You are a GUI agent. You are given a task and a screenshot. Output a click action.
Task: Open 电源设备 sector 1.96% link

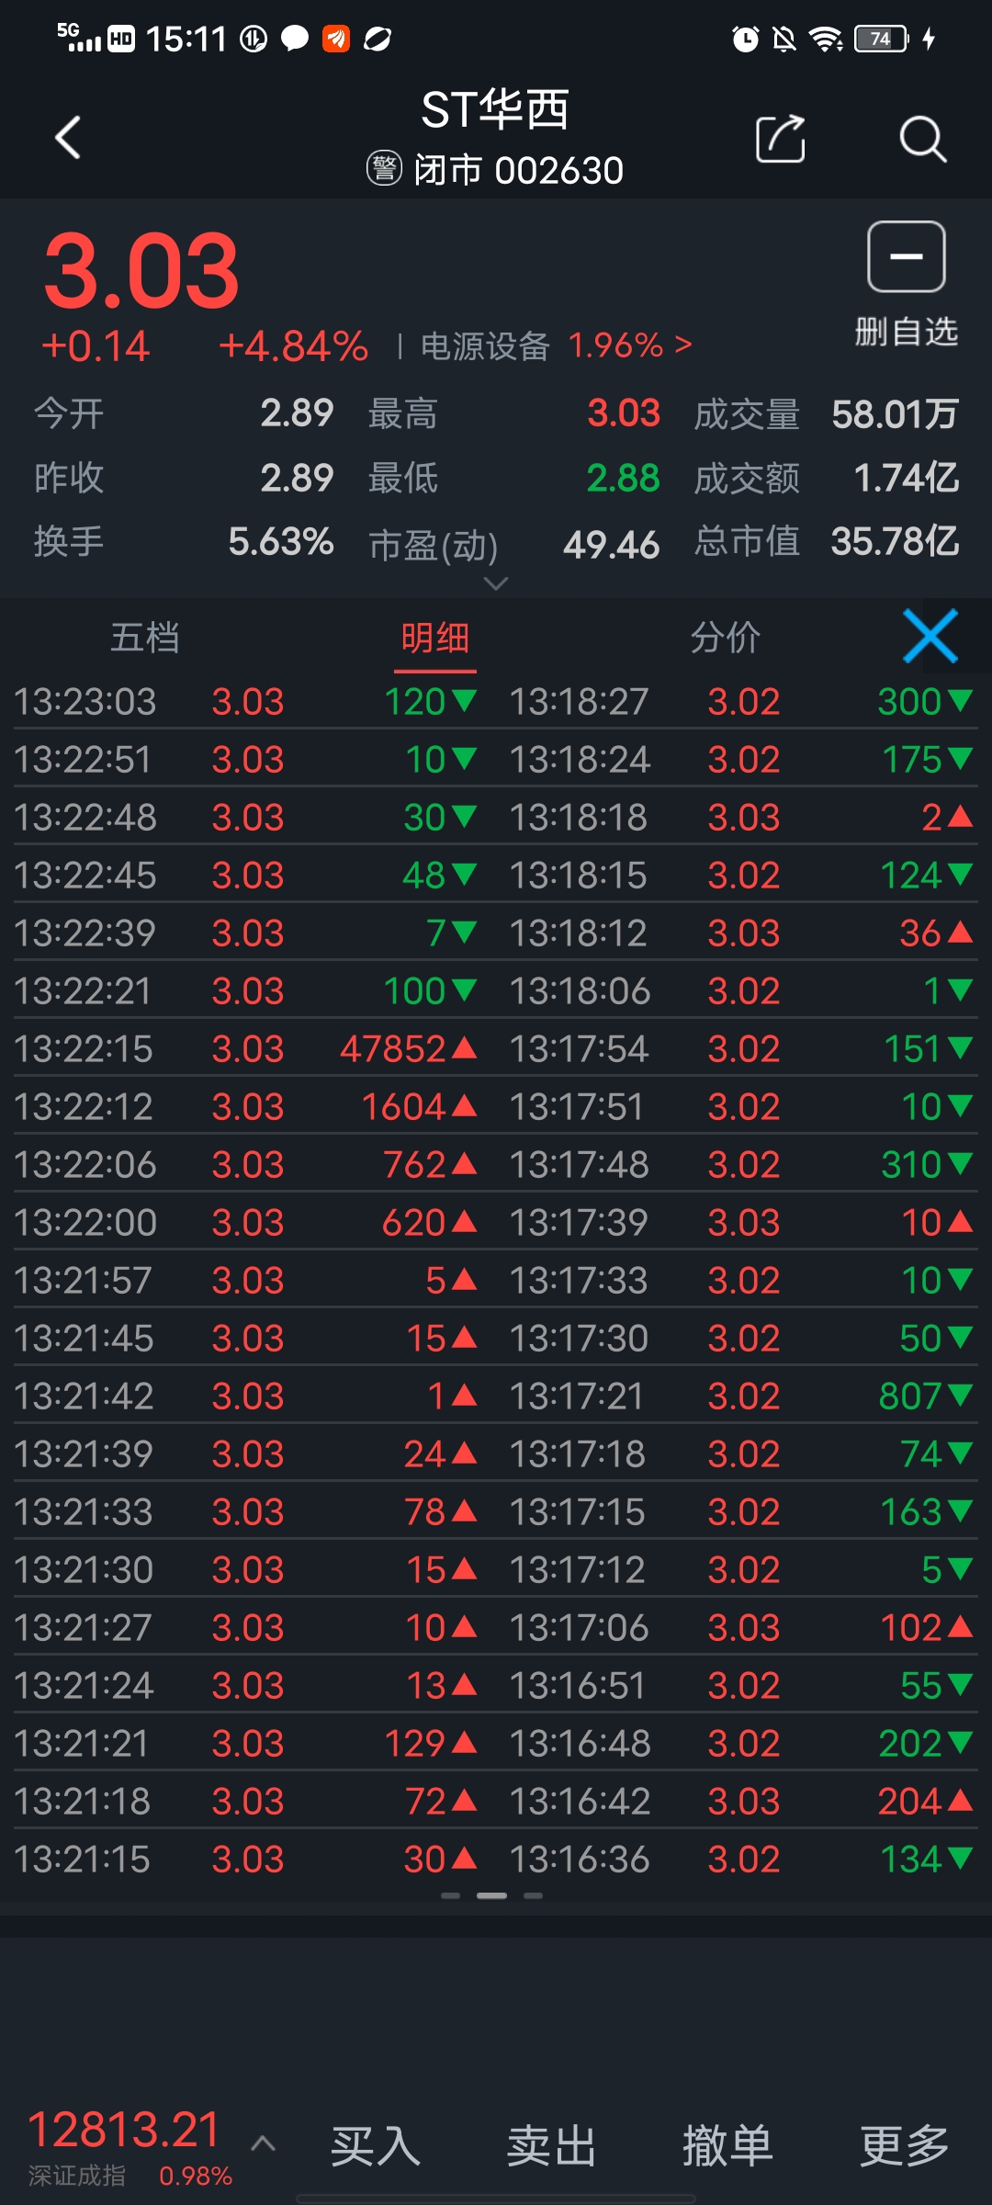556,346
